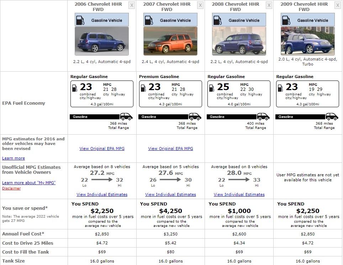Click User MPG estimates not available message
This screenshot has width=343, height=265.
(x=308, y=177)
